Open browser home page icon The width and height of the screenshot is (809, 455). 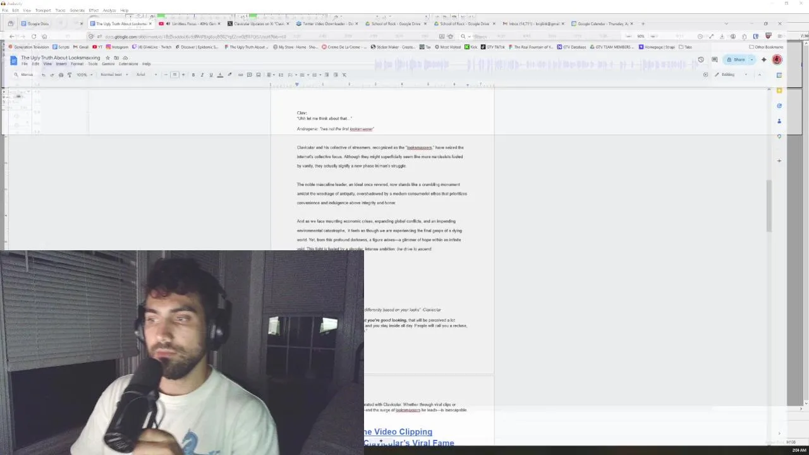pos(44,36)
